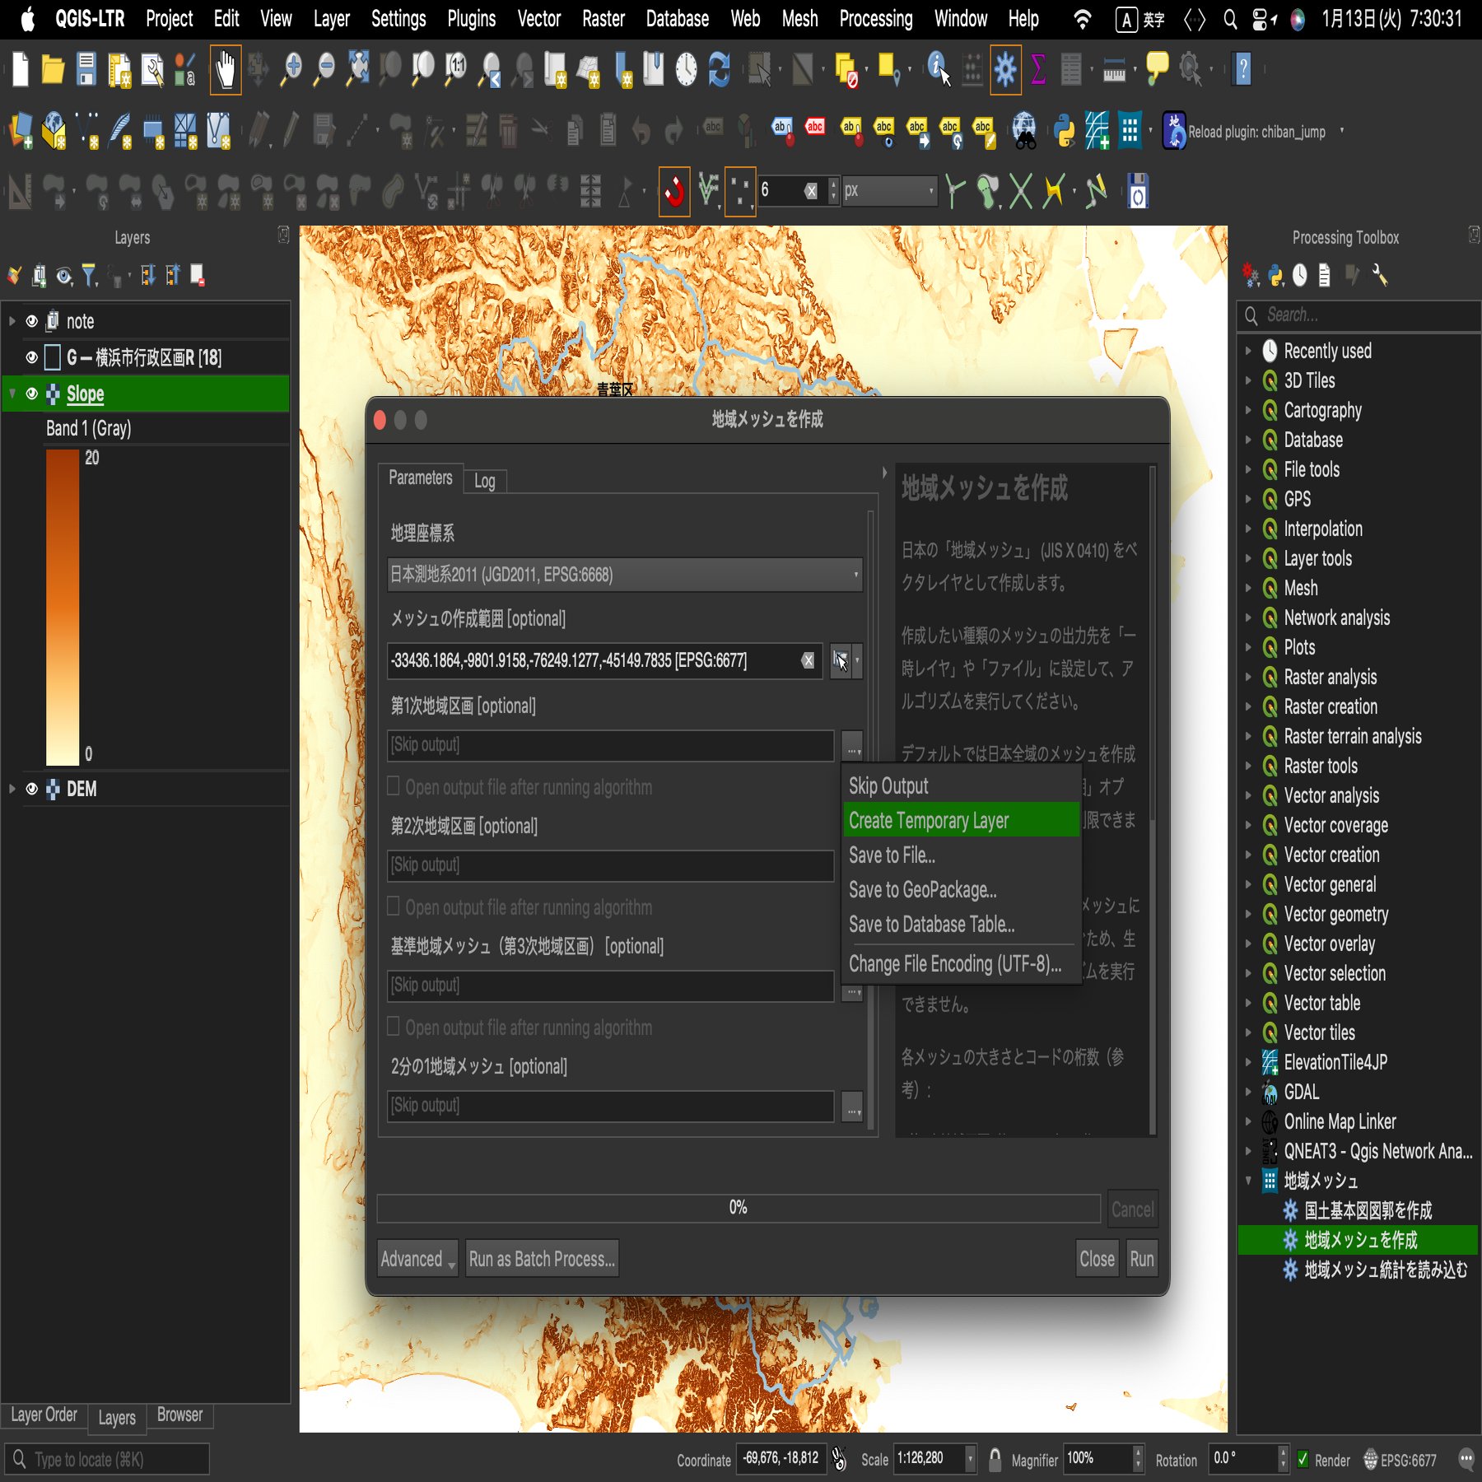Toggle the red snapping magnet
The height and width of the screenshot is (1482, 1482).
[674, 192]
